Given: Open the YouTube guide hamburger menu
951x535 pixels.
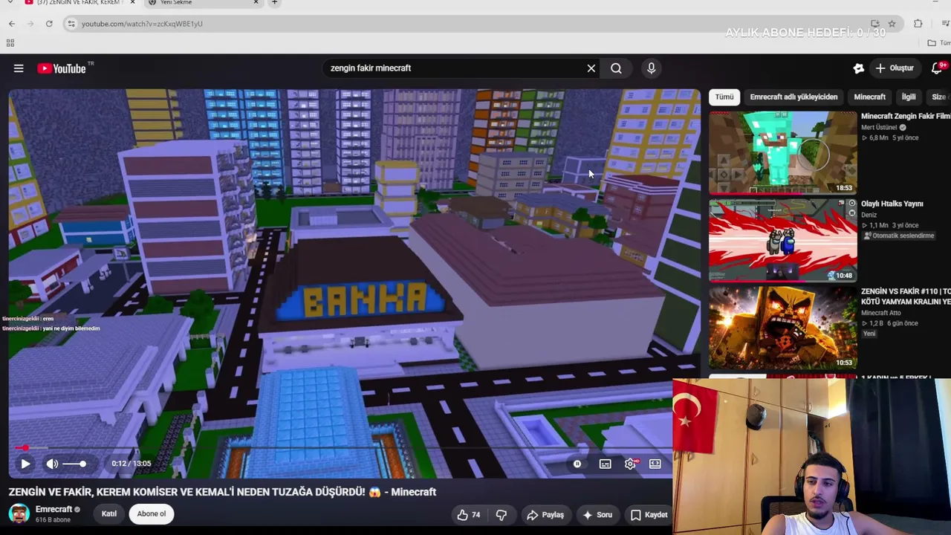Looking at the screenshot, I should pyautogui.click(x=19, y=68).
